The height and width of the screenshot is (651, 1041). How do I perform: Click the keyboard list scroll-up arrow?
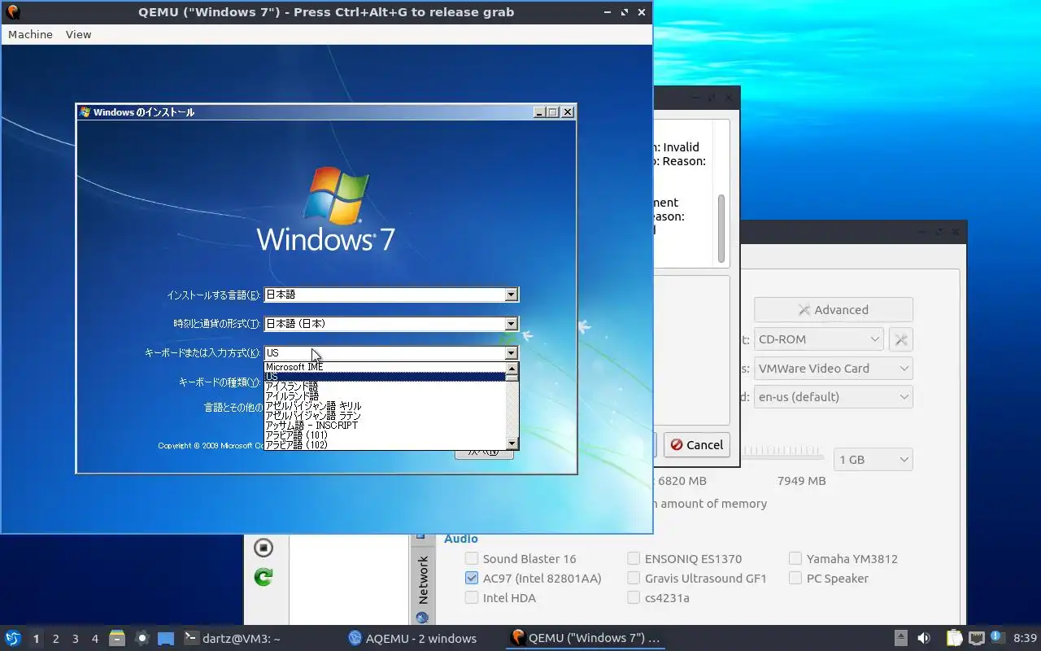512,368
